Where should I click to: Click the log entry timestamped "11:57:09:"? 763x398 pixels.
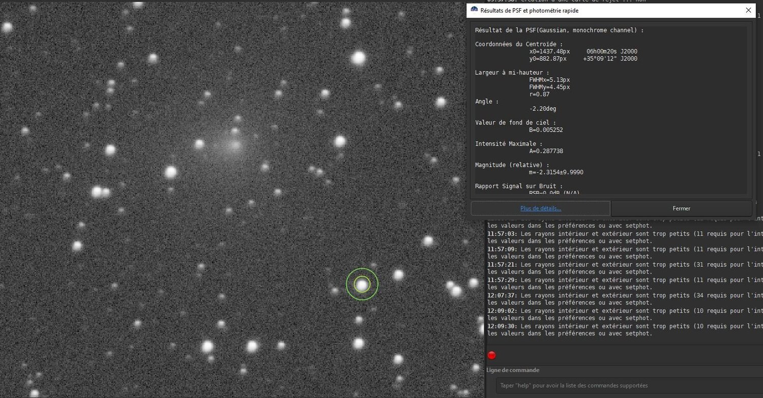(624, 253)
